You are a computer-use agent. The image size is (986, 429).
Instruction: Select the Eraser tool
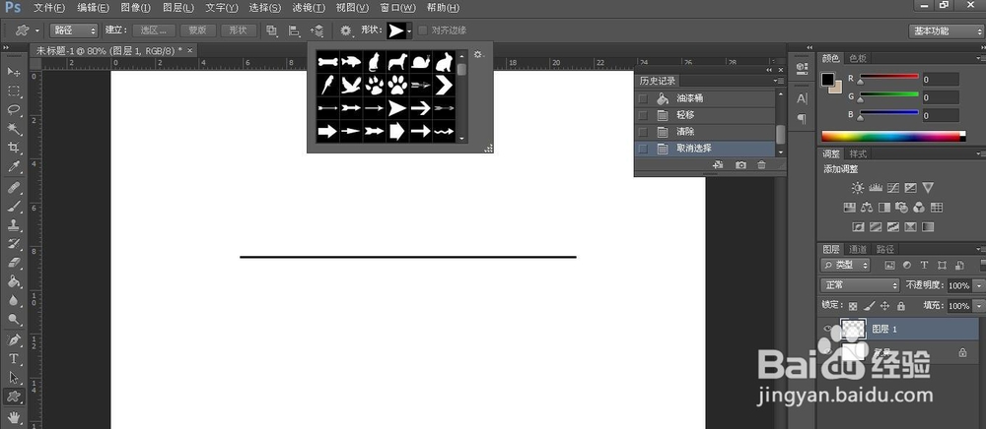pos(13,263)
